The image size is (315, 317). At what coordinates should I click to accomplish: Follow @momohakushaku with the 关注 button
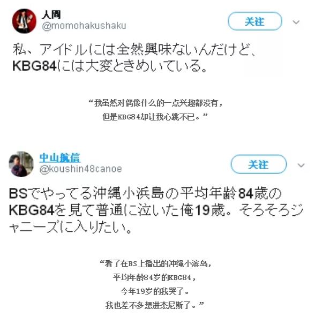click(255, 21)
